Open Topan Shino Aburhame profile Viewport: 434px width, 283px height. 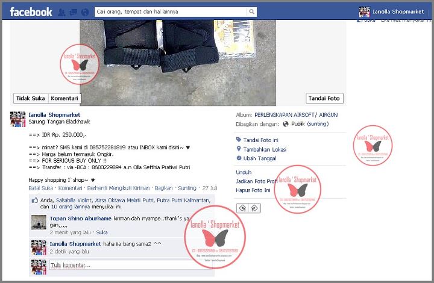[x=81, y=219]
